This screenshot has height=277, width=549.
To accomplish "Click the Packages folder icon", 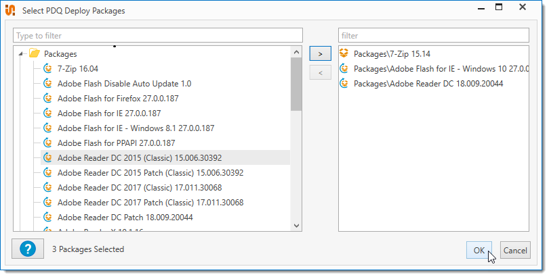I will [x=34, y=53].
